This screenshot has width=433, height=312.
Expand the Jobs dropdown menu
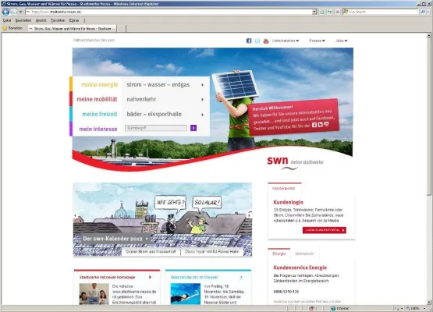point(342,41)
